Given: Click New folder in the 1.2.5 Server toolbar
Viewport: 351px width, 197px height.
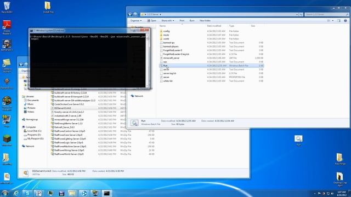Looking at the screenshot, I should [205, 21].
